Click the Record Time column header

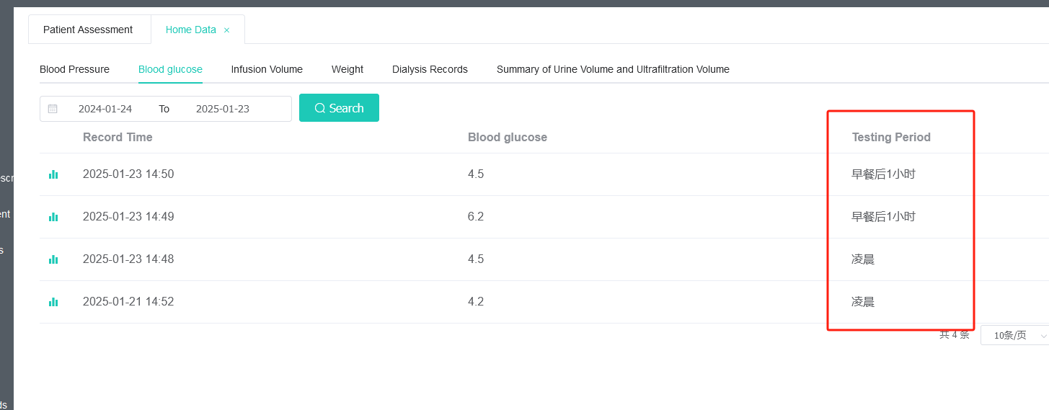point(118,137)
